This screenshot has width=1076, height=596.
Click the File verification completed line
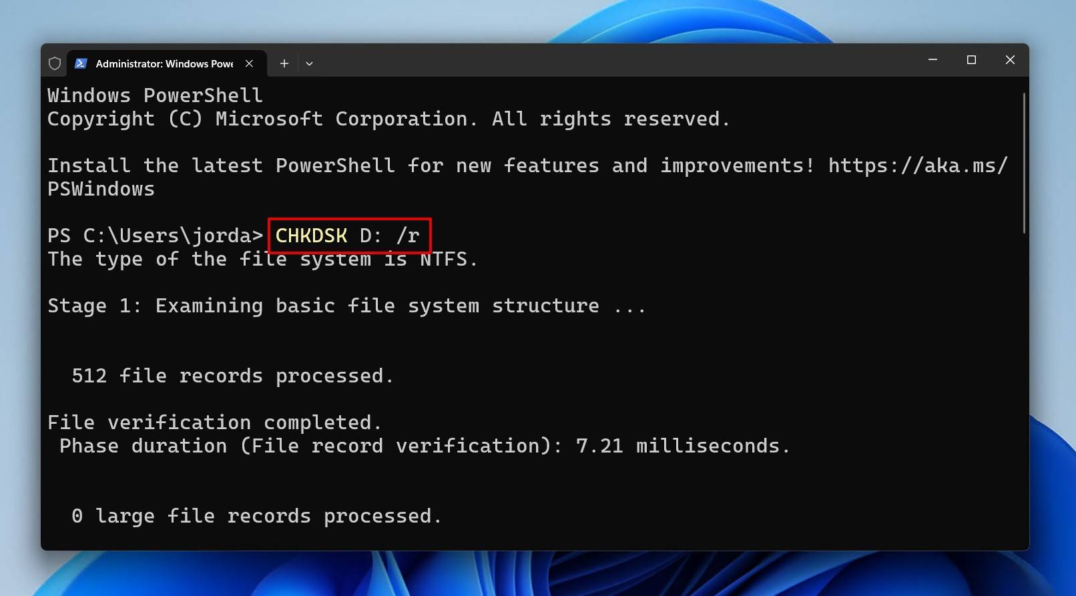[214, 422]
